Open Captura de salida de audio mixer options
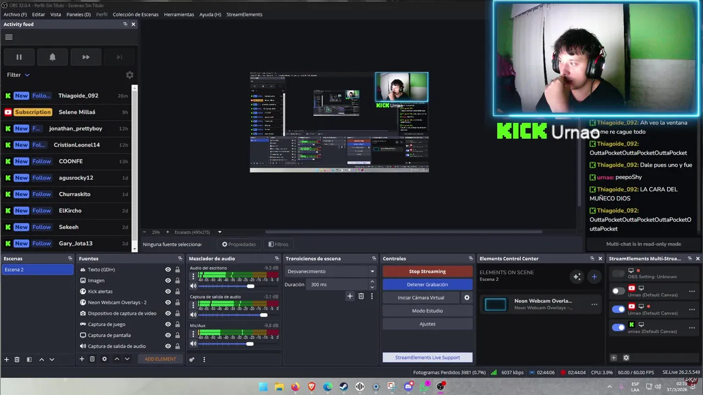This screenshot has width=703, height=395. 193,305
